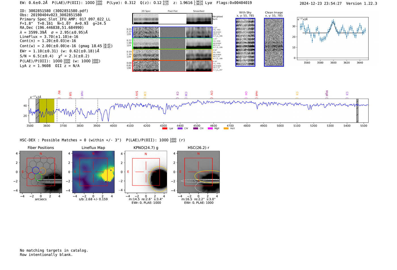Click the 'Primary Spec_Slot_IFU_AMP: 017_097_022_LL' line

point(65,19)
